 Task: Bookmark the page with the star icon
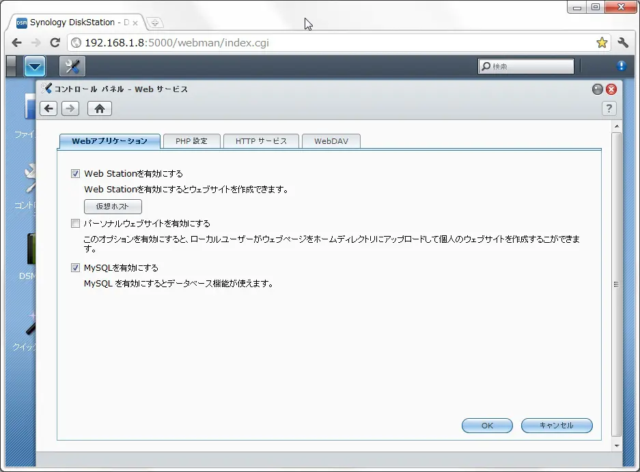pyautogui.click(x=602, y=42)
